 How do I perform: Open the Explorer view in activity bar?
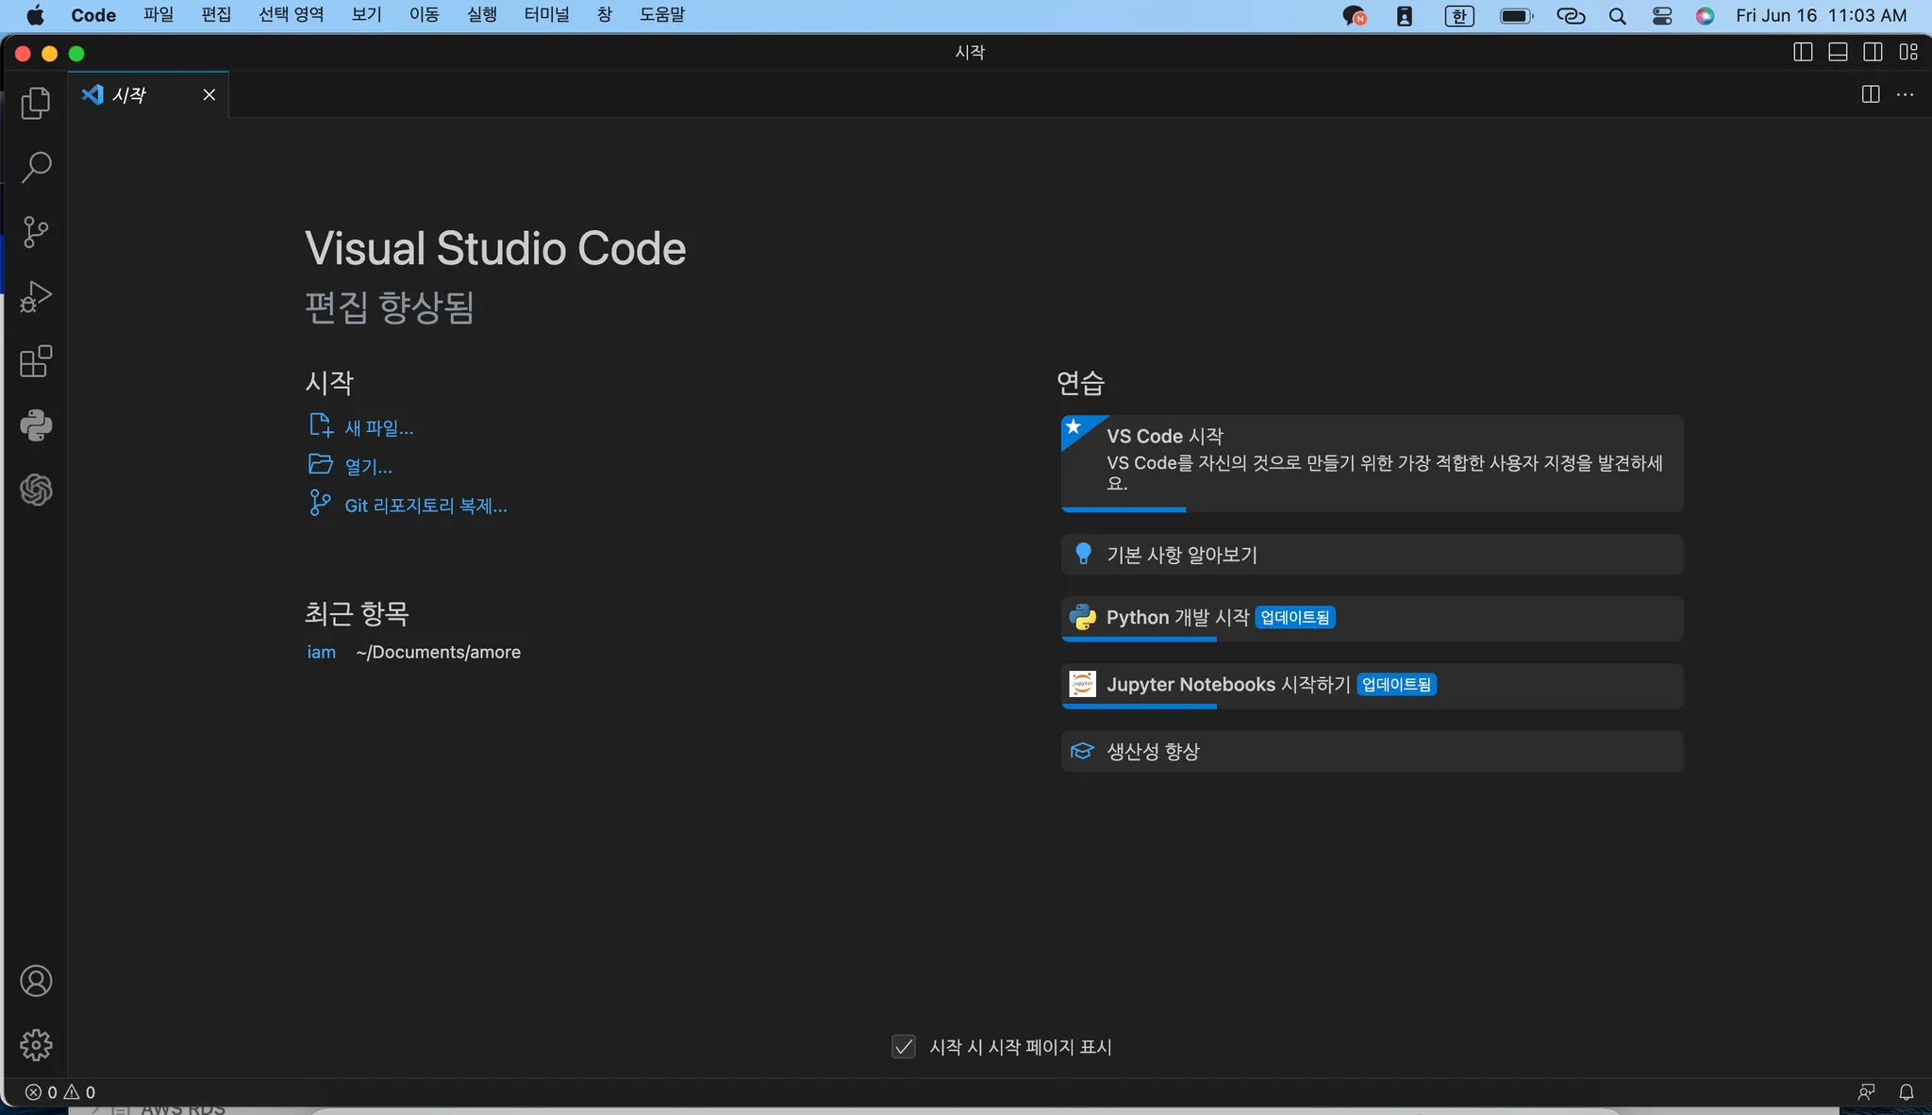(36, 103)
